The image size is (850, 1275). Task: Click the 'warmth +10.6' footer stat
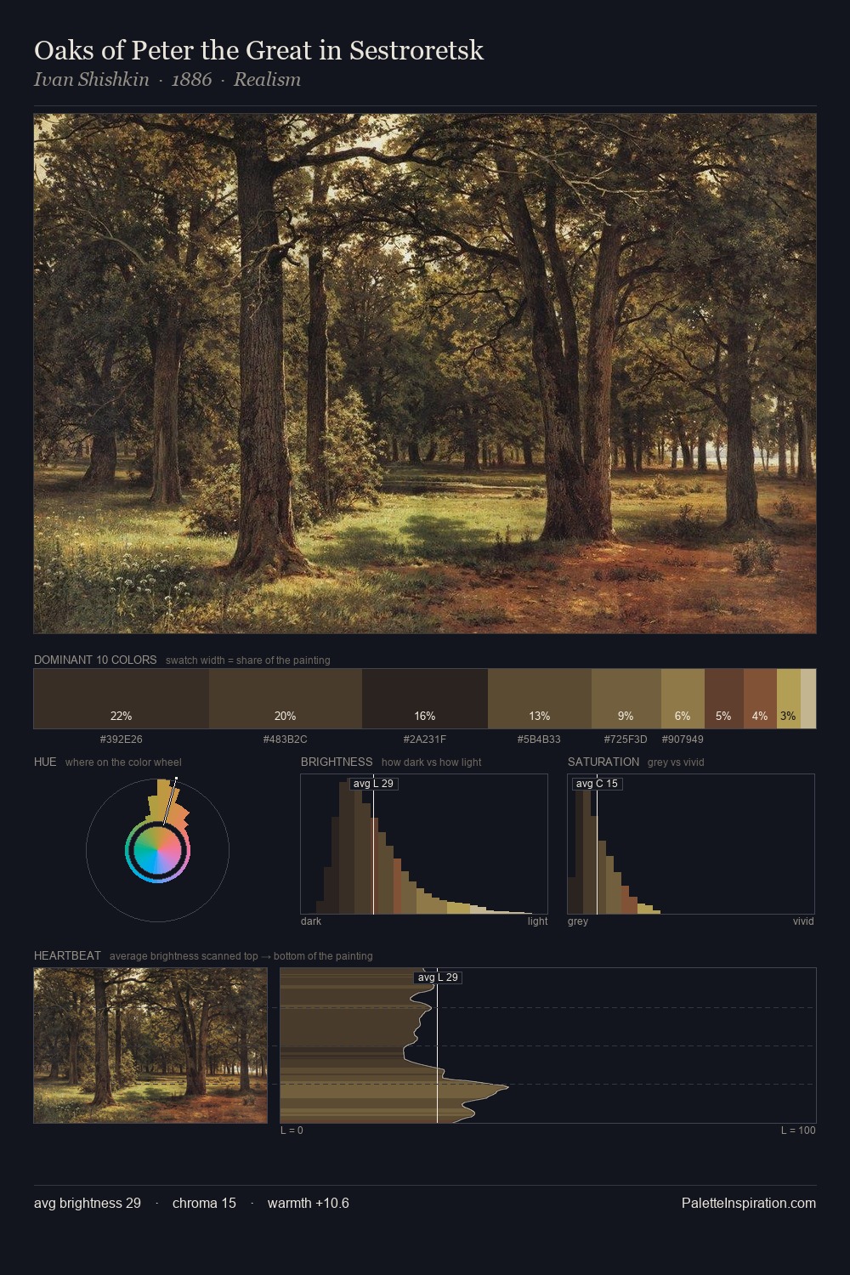[x=309, y=1203]
